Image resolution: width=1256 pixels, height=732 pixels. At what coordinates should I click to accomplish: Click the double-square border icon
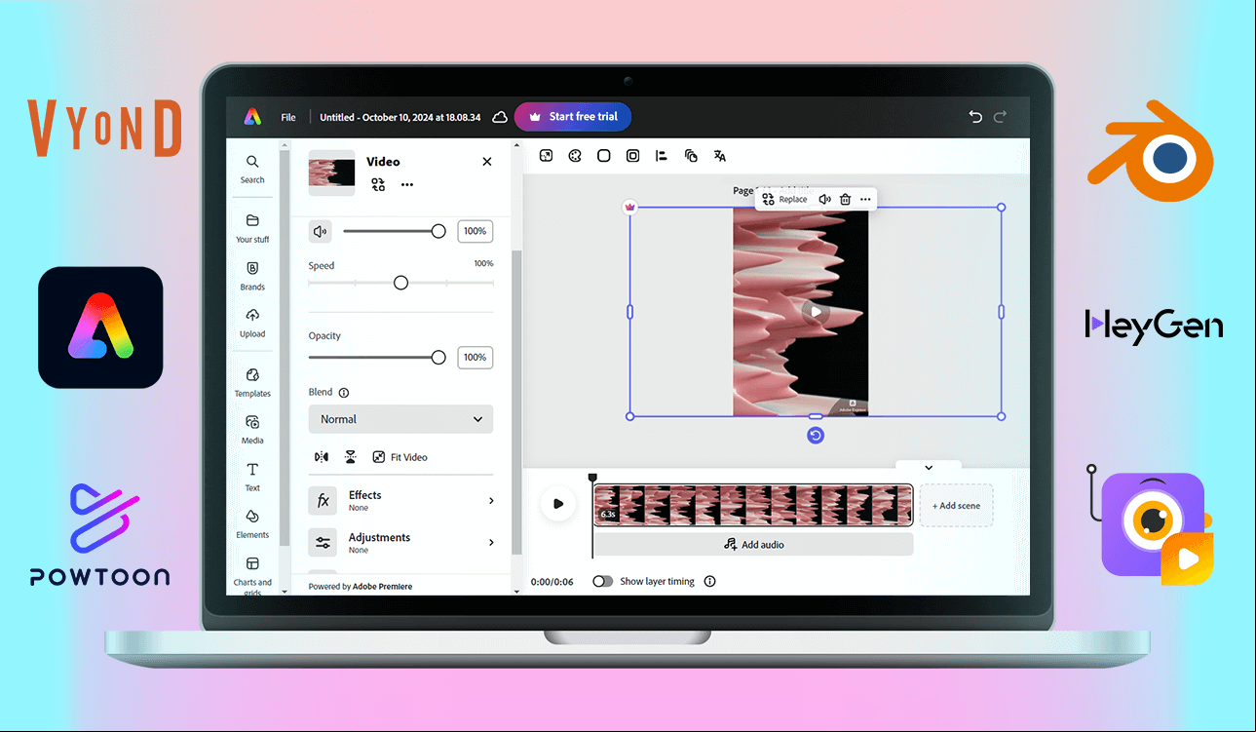(633, 156)
